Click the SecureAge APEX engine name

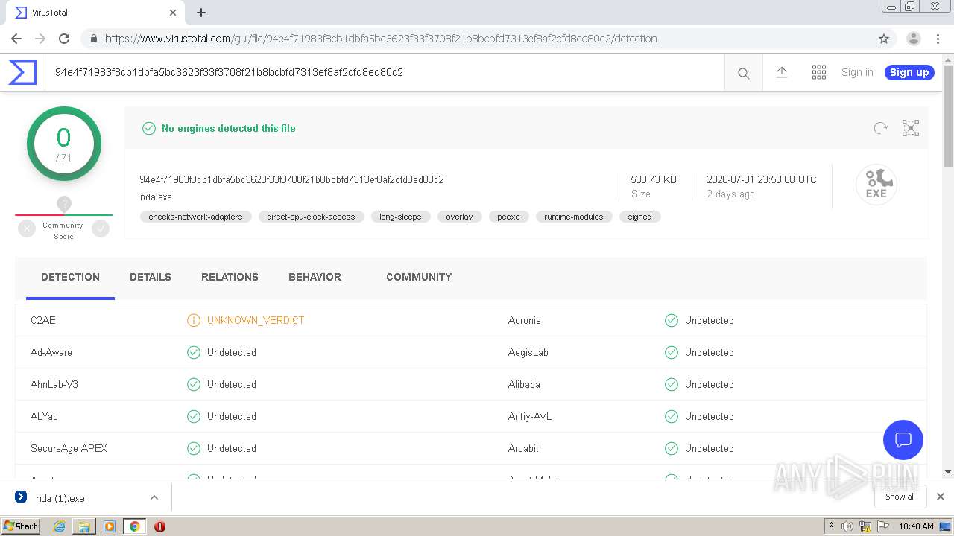(69, 448)
